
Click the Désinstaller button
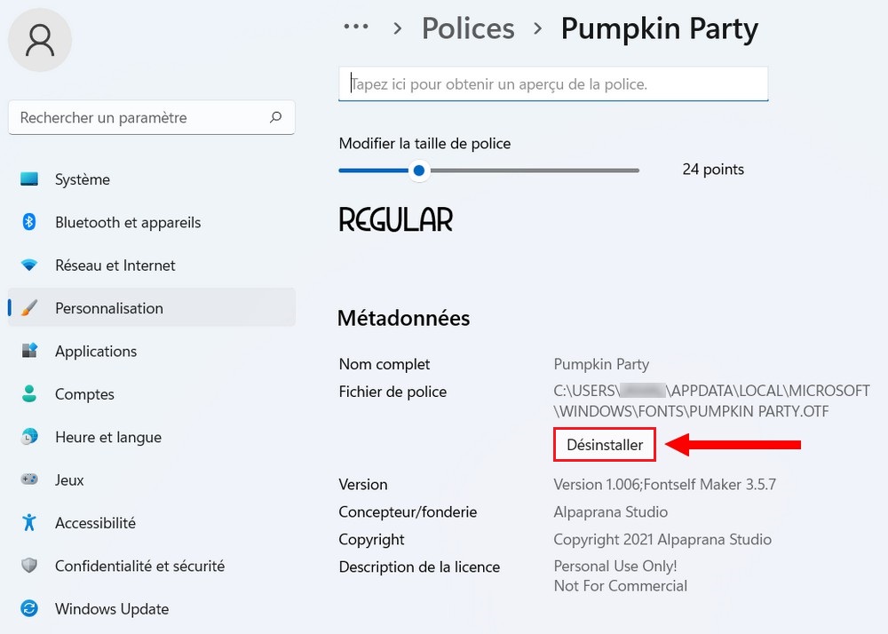point(604,444)
